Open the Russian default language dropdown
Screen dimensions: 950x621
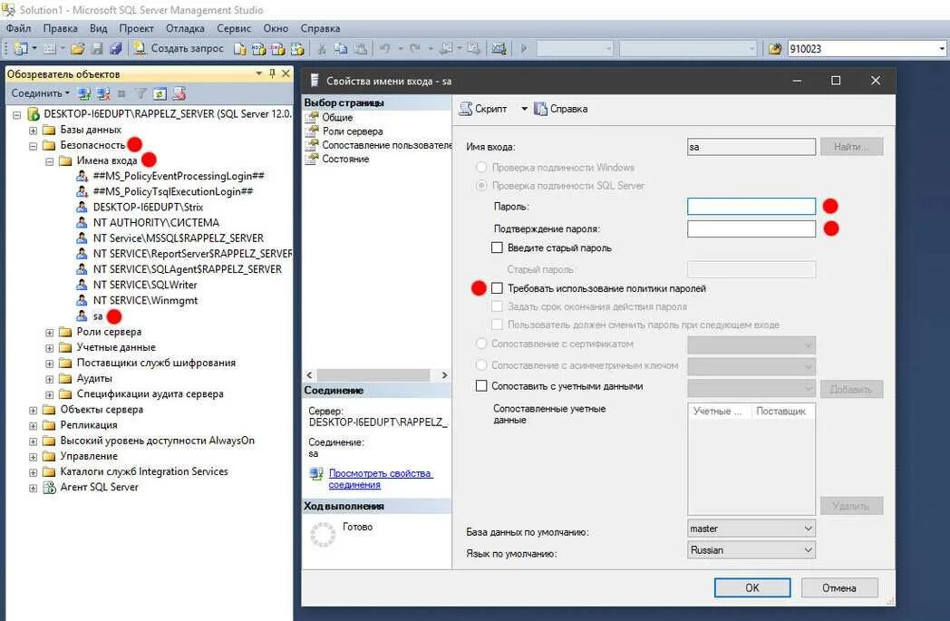tap(751, 550)
